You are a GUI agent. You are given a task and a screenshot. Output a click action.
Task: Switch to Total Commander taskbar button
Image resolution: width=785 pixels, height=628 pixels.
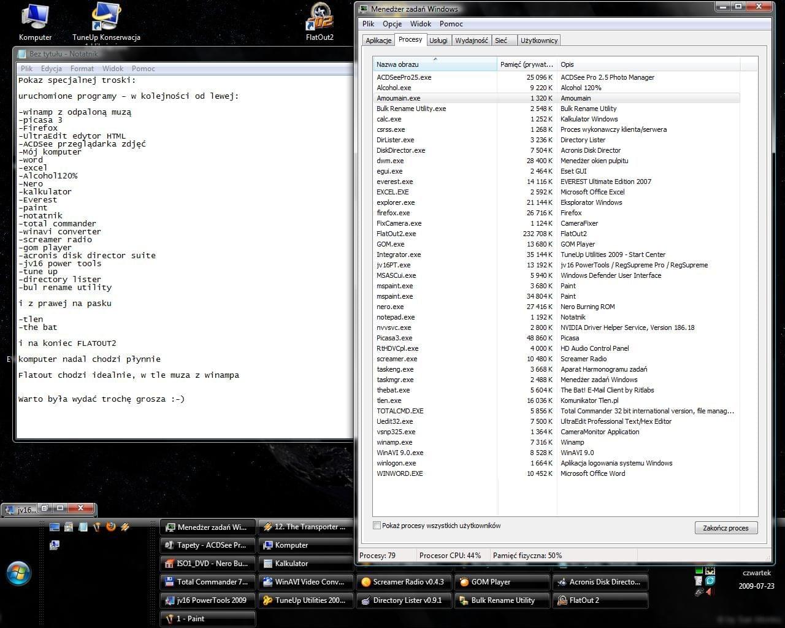click(207, 582)
